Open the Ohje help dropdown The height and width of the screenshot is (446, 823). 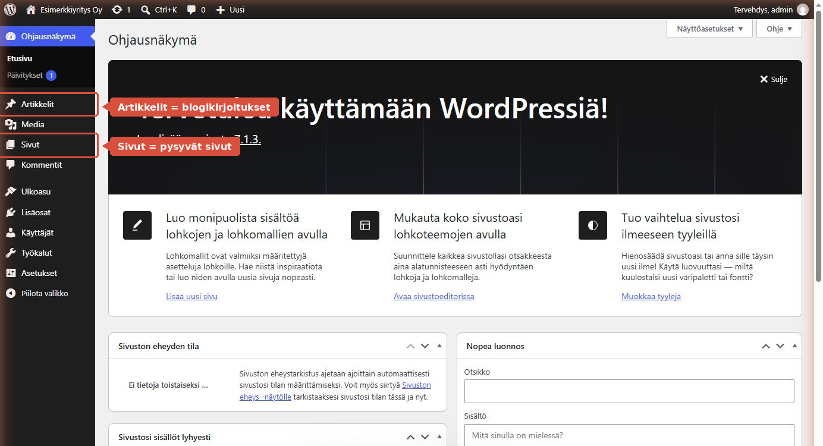(x=779, y=29)
